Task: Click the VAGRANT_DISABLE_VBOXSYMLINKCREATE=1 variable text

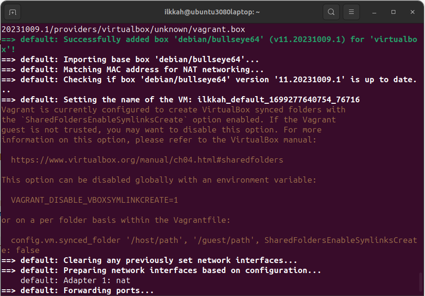Action: pyautogui.click(x=94, y=200)
